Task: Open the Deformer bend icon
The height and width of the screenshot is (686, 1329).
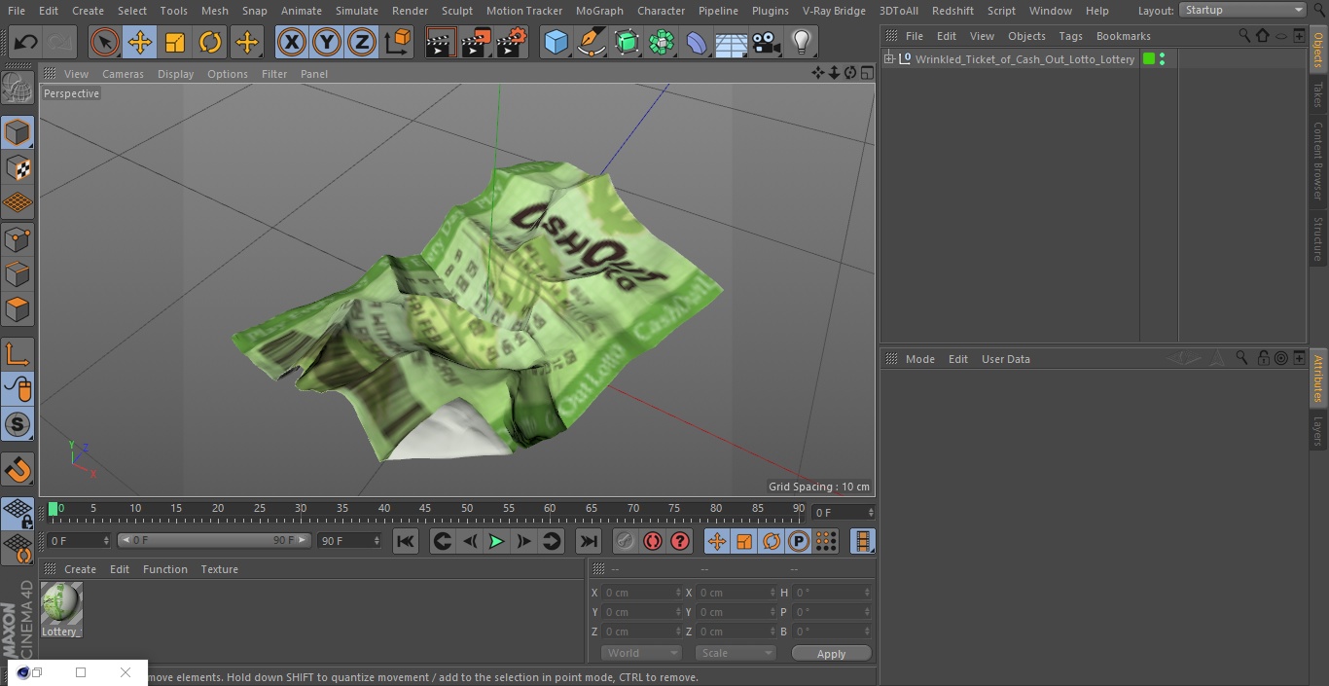Action: point(696,42)
